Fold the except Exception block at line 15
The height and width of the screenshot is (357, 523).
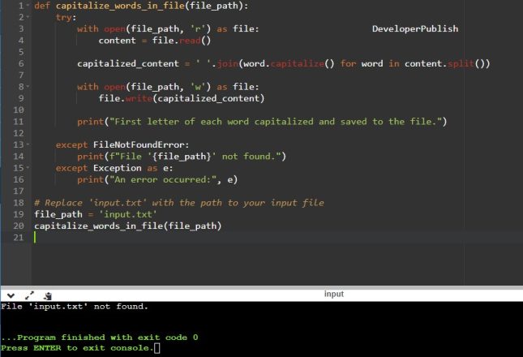point(28,168)
